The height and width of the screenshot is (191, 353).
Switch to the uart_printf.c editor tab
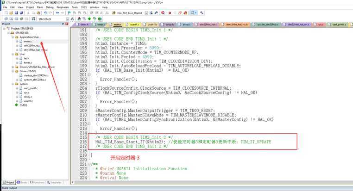[x=337, y=24]
